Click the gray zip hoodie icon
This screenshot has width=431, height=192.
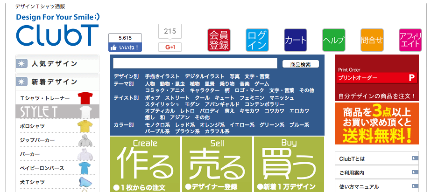[x=85, y=140]
